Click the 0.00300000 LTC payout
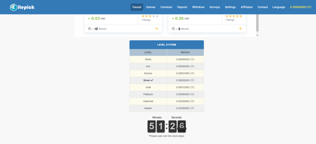The height and width of the screenshot is (144, 316). point(185,101)
